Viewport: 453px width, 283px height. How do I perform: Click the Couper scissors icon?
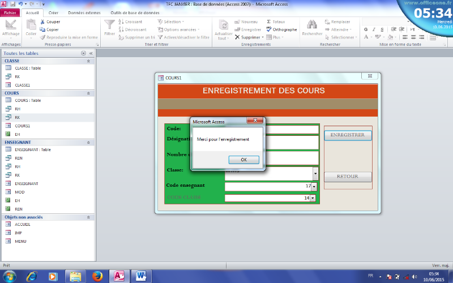42,22
